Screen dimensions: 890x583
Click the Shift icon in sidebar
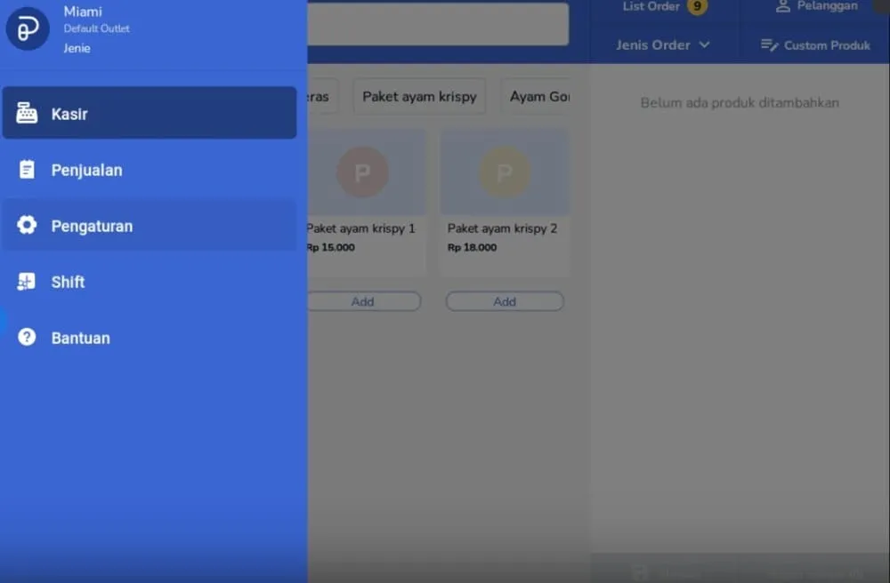coord(27,282)
